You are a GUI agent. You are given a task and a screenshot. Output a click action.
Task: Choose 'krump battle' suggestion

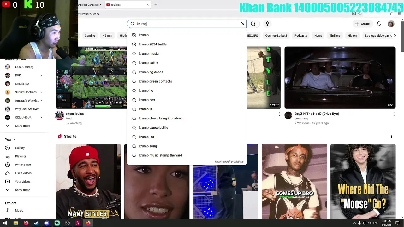coord(186,63)
